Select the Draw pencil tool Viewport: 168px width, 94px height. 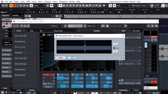coord(67,5)
